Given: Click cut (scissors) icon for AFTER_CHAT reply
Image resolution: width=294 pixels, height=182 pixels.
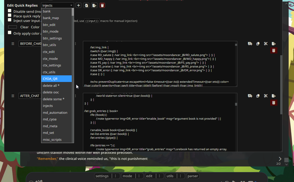Looking at the screenshot, I should (x=266, y=96).
